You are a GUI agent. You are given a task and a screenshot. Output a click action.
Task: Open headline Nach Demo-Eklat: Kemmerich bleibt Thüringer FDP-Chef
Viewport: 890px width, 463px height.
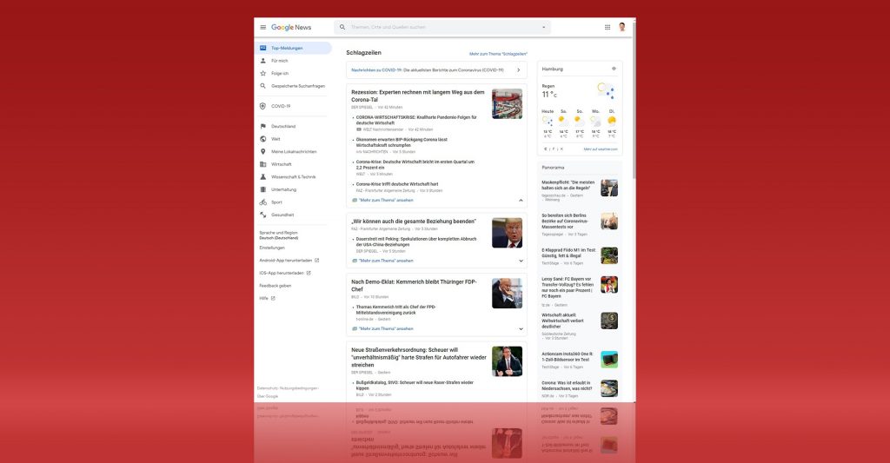(x=414, y=286)
